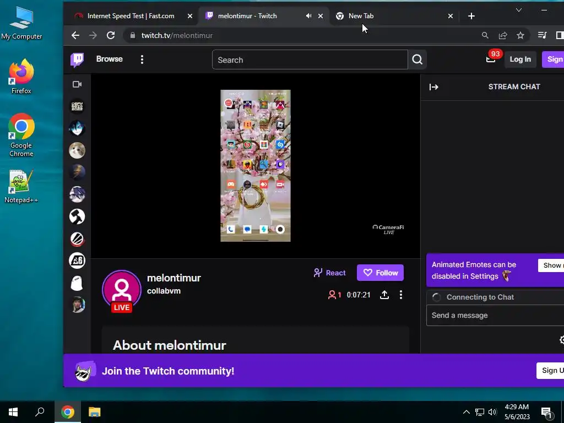Click the live stream video player

tap(256, 166)
